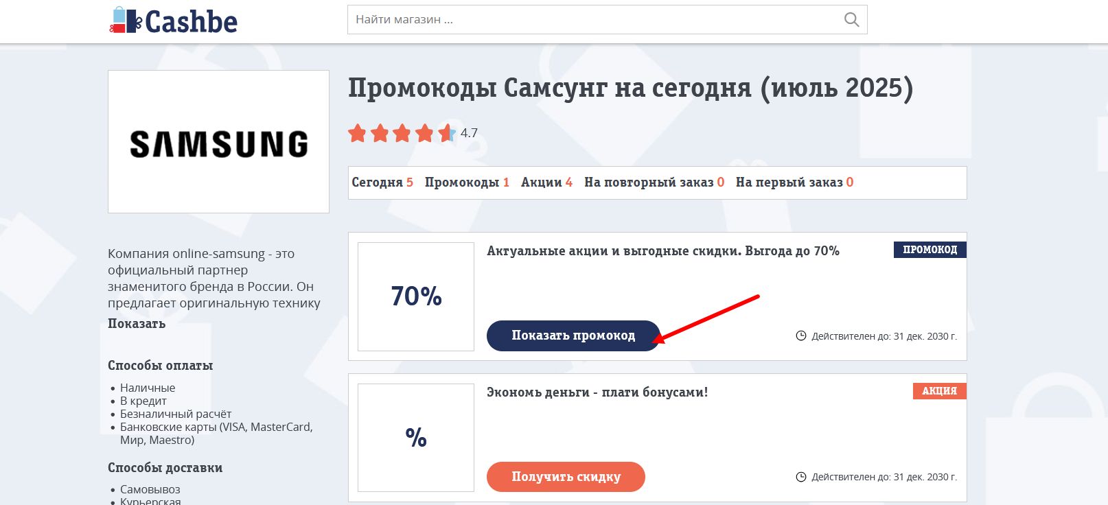Click the ПРОМОКОД badge

pos(930,250)
